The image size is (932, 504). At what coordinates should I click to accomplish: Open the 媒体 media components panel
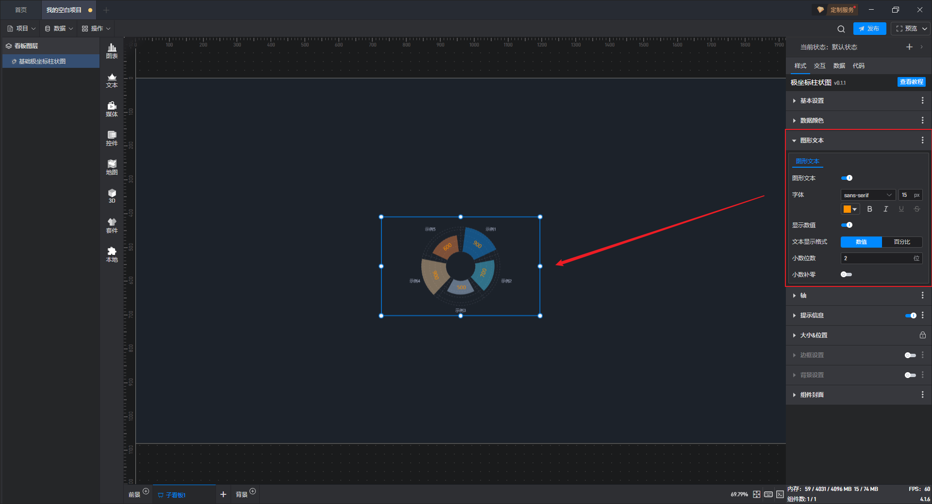112,109
